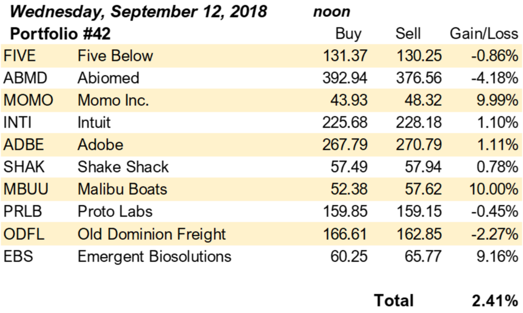Select the MOMO buy price 43.93
The height and width of the screenshot is (313, 523).
click(x=349, y=100)
